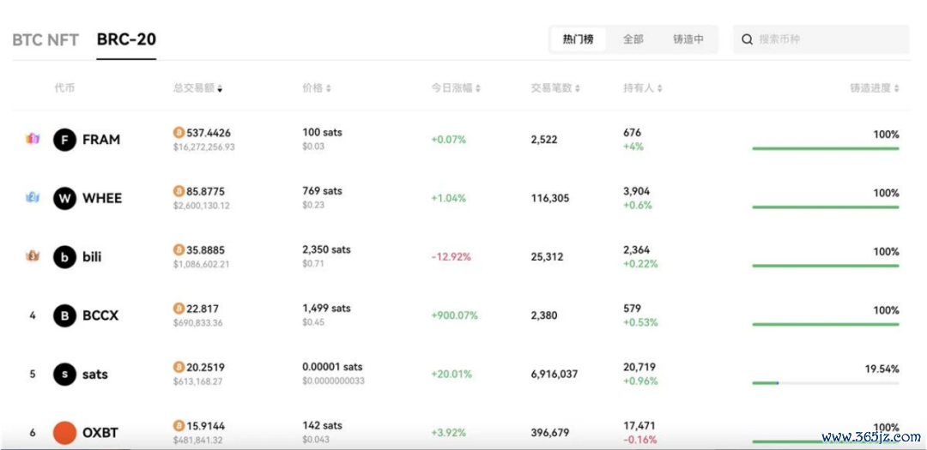Screen dimensions: 927x450
Task: Click the $2,600,130.12 volume value
Action: tap(202, 206)
